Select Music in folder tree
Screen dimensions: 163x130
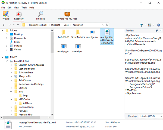click(17, 42)
